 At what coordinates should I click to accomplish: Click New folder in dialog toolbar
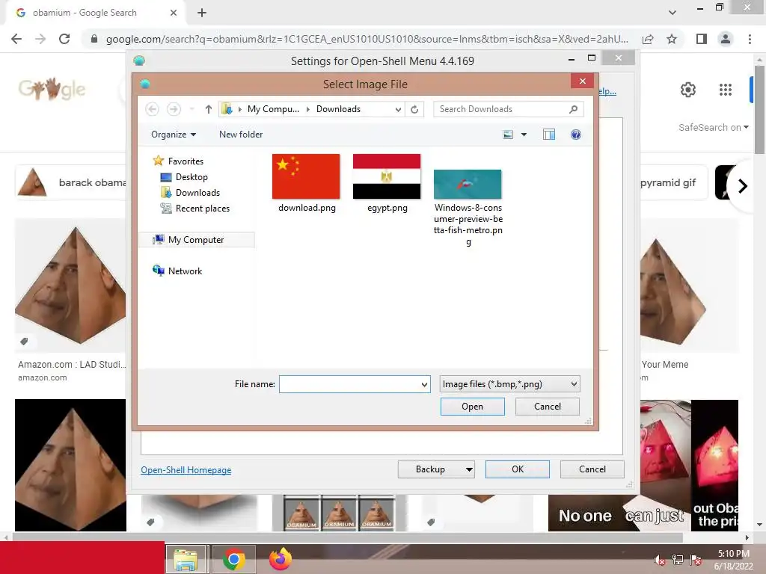241,135
